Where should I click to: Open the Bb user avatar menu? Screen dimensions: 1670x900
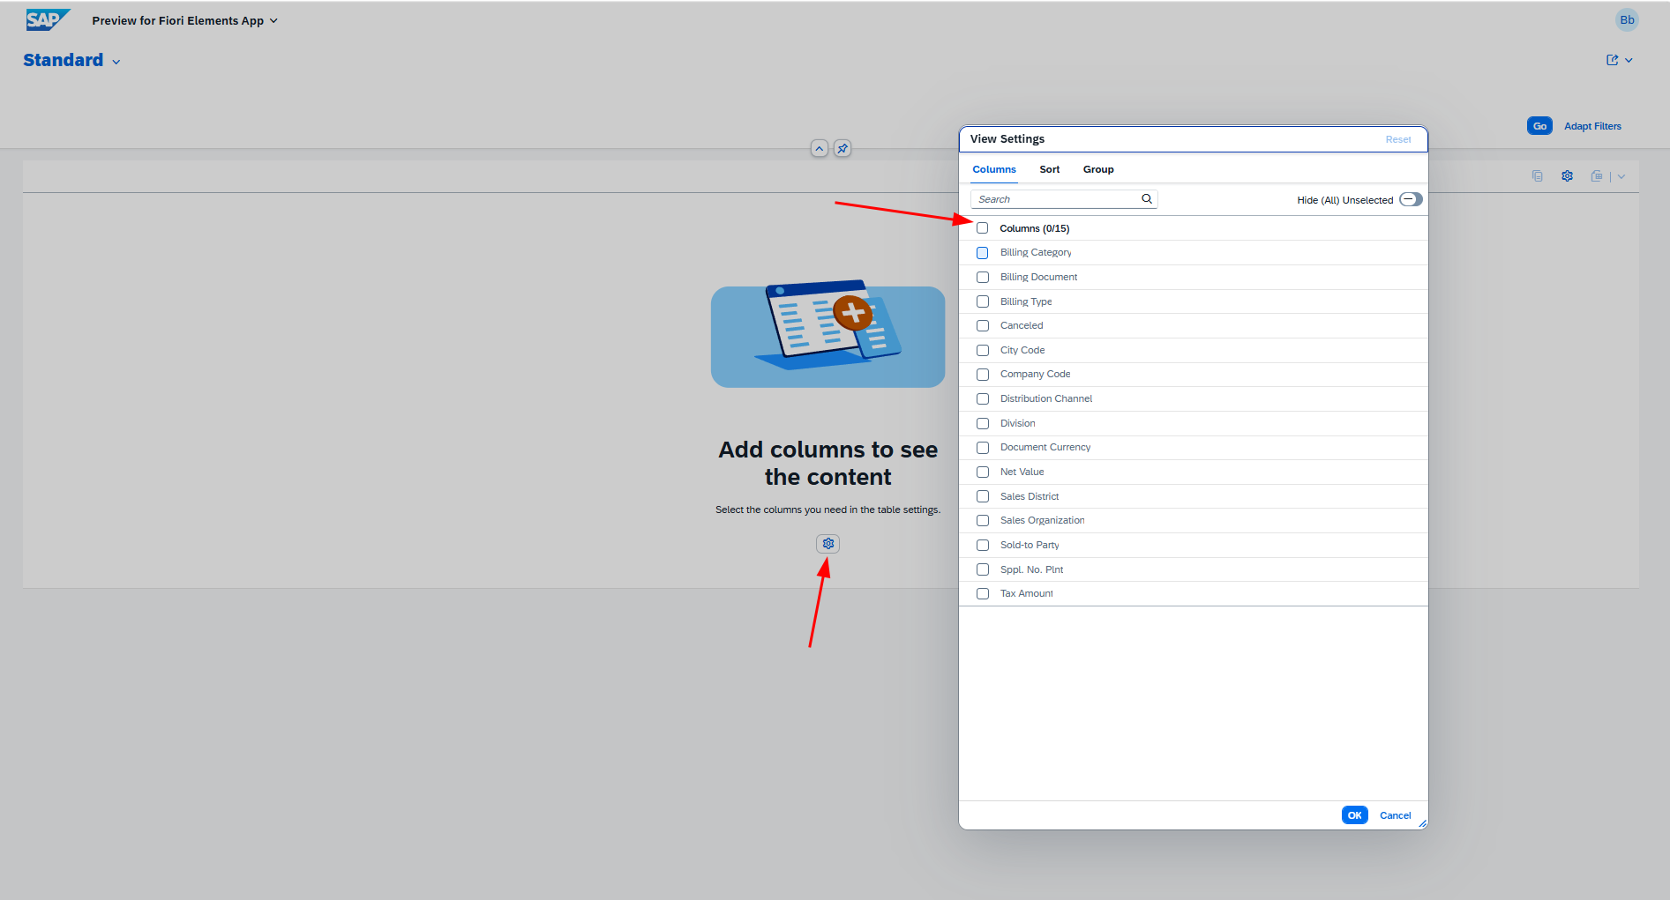pos(1627,20)
